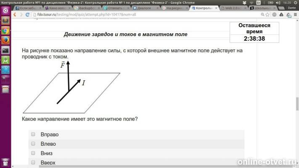Open the 'Web 2.0' browser tab
This screenshot has height=168, width=299.
[234, 8]
